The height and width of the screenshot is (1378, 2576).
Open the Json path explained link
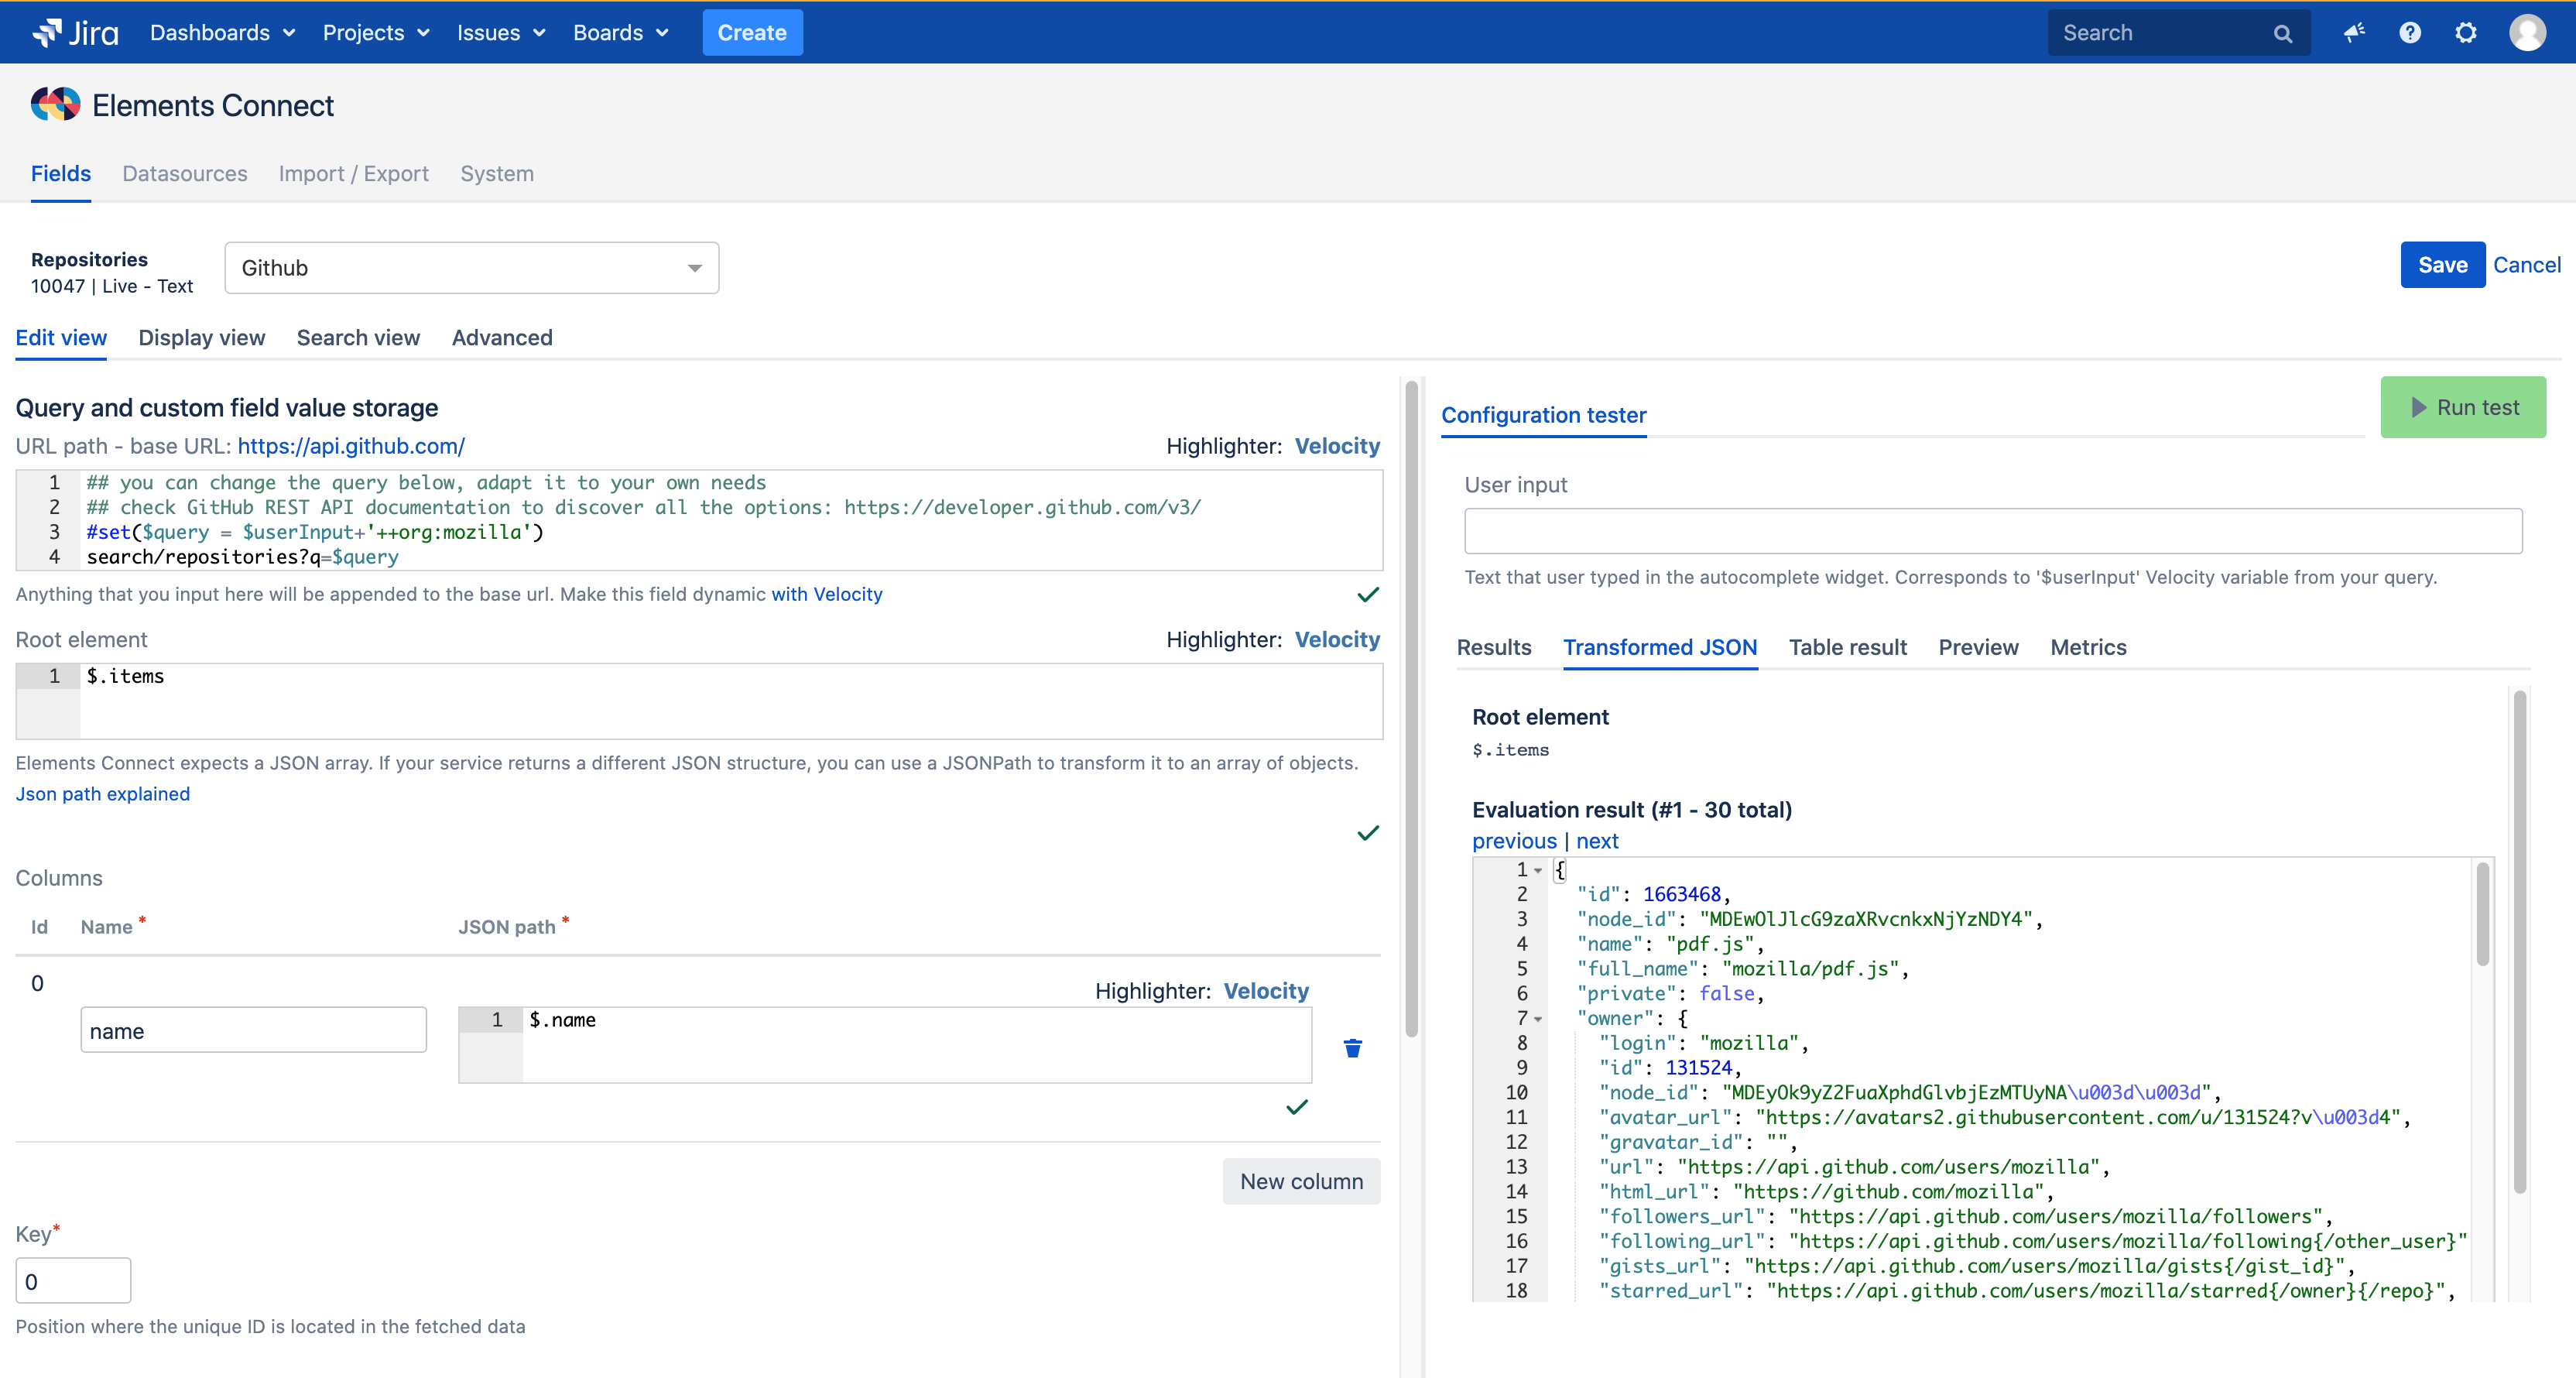tap(102, 793)
